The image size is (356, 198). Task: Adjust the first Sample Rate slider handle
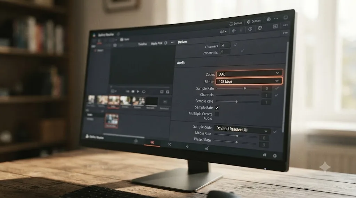pos(245,88)
